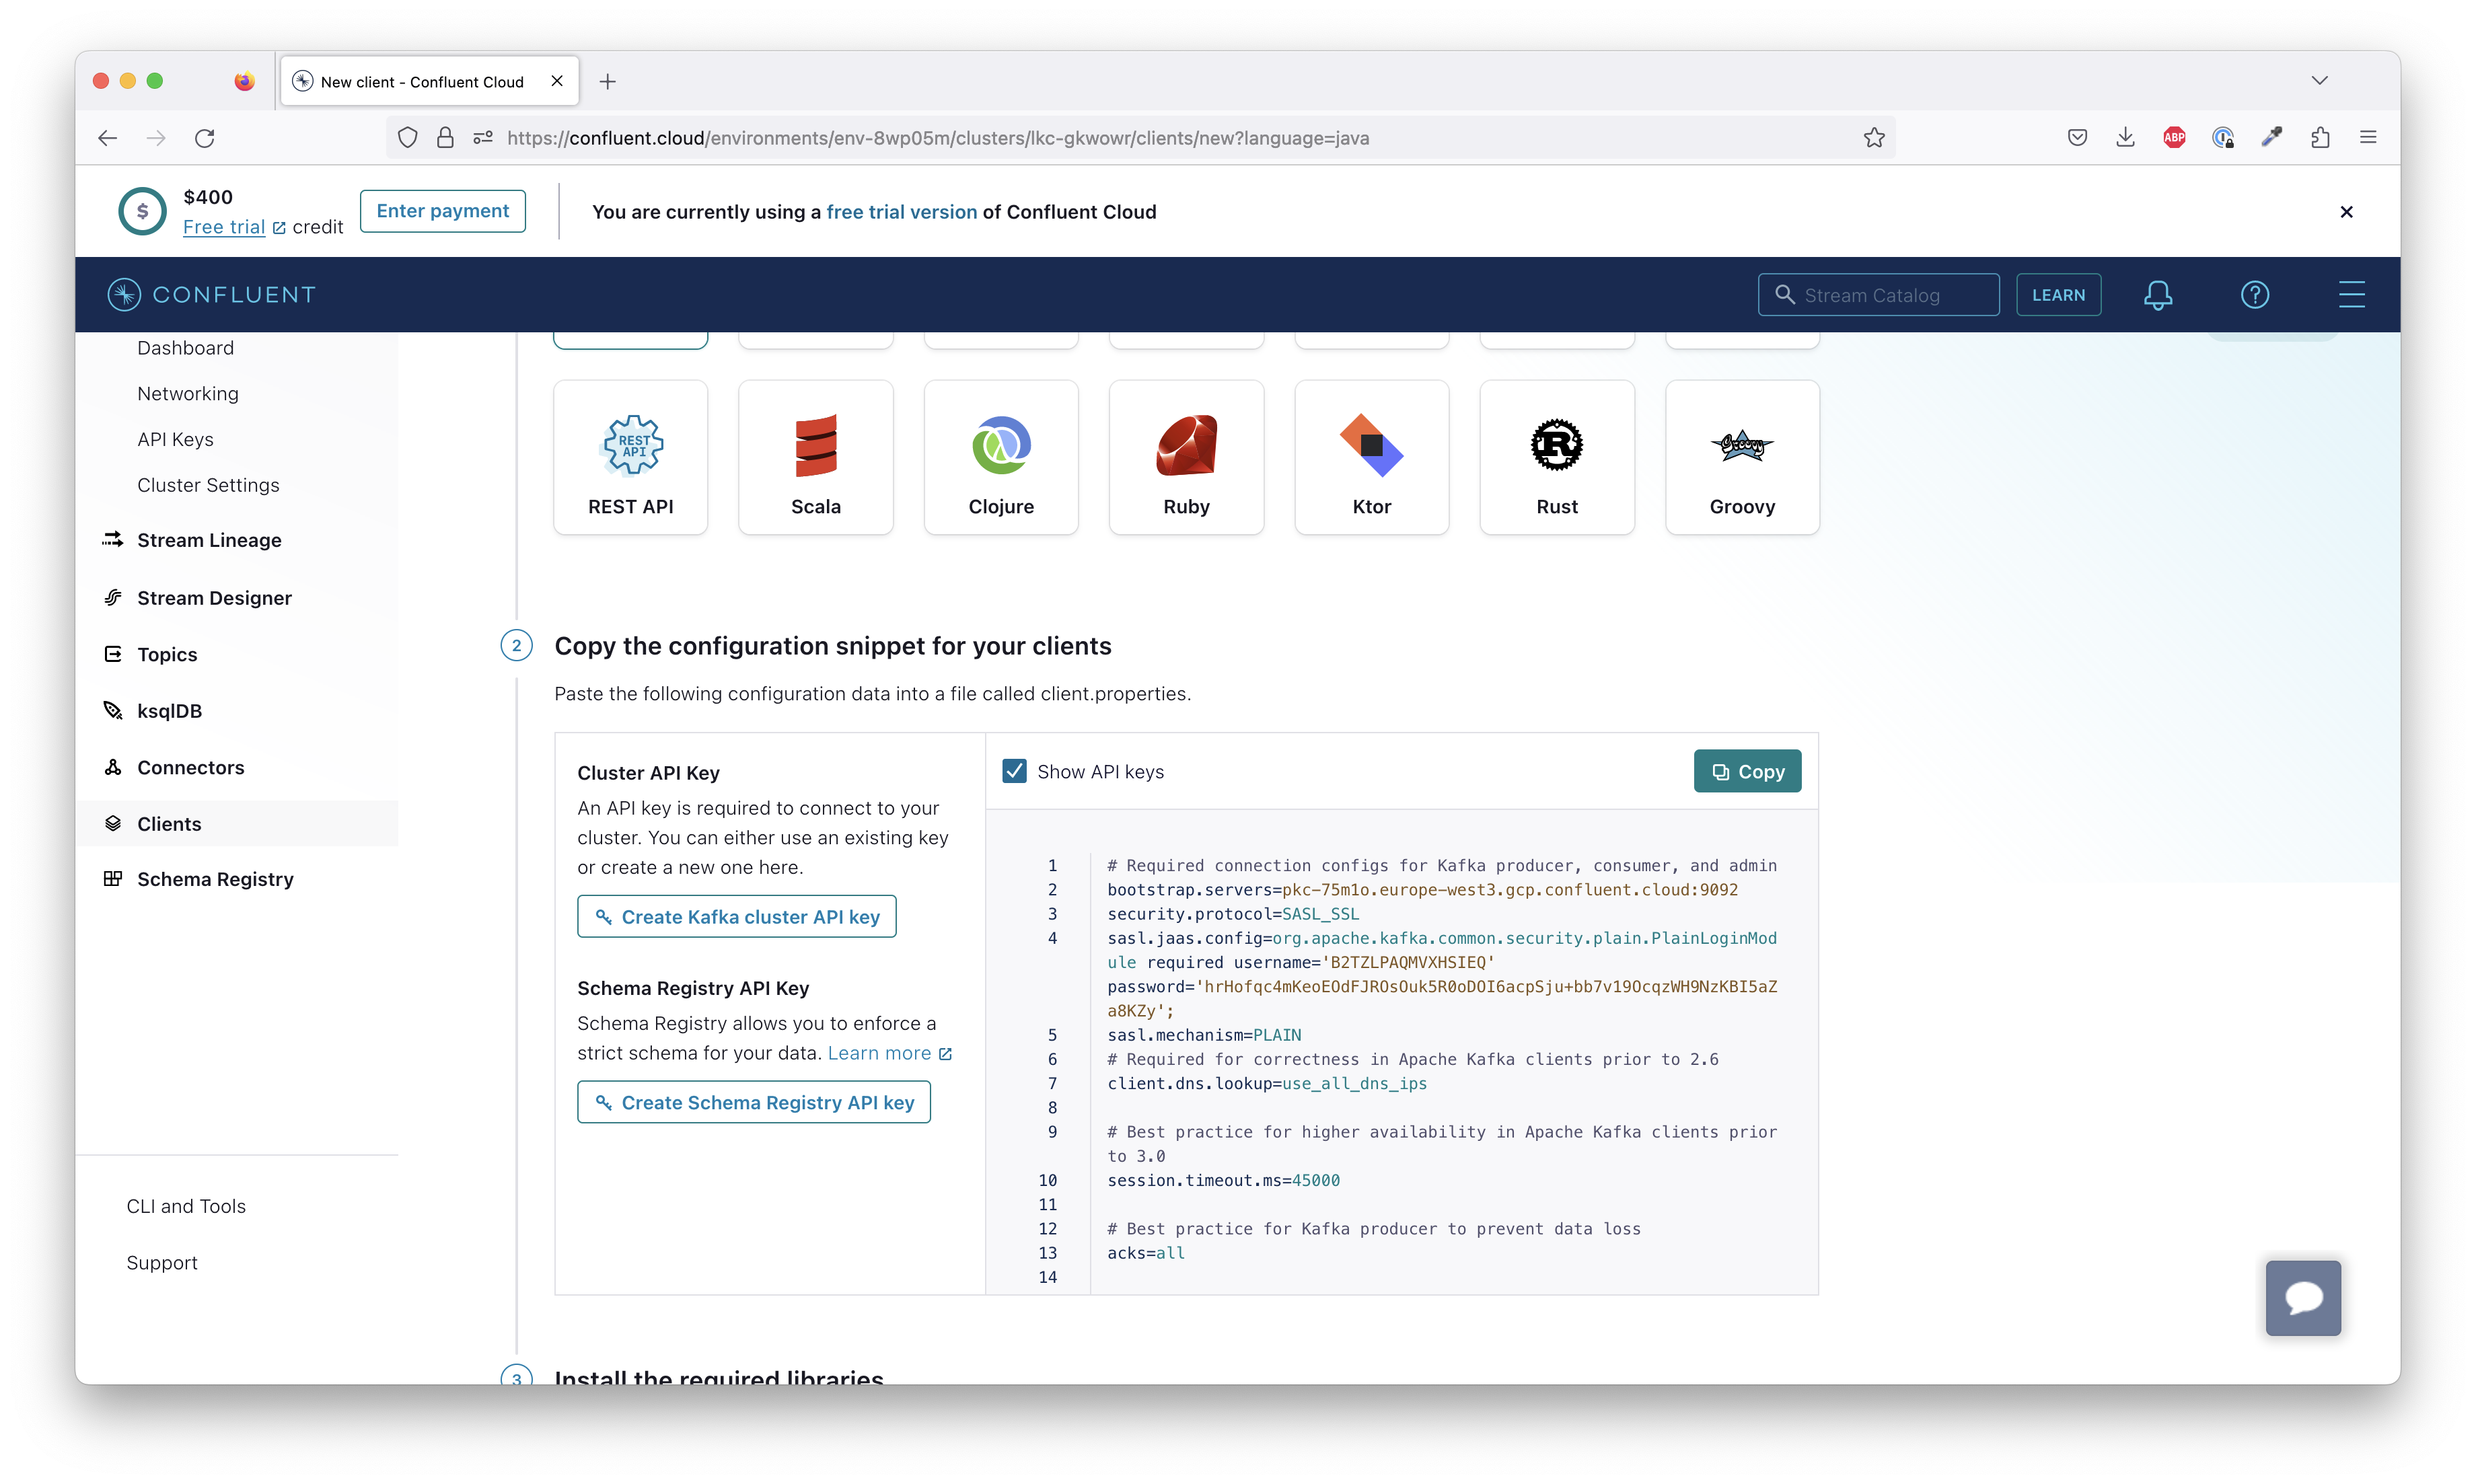Open site tracking protection shield

(x=407, y=138)
